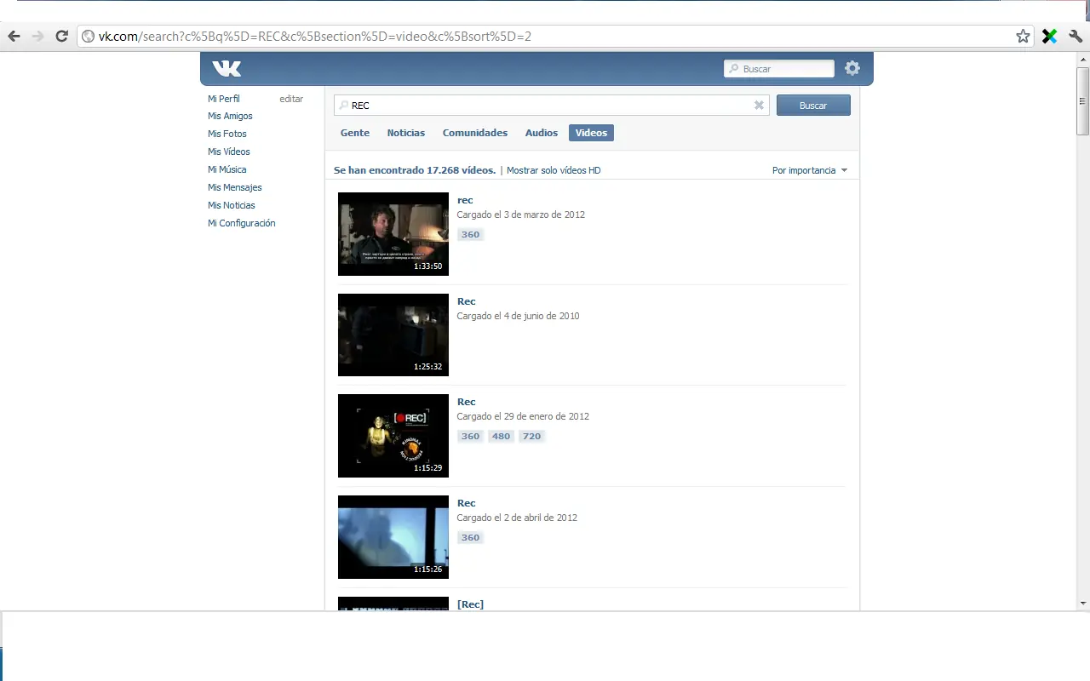The image size is (1090, 681).
Task: Open settings via the header gear icon
Action: [852, 69]
